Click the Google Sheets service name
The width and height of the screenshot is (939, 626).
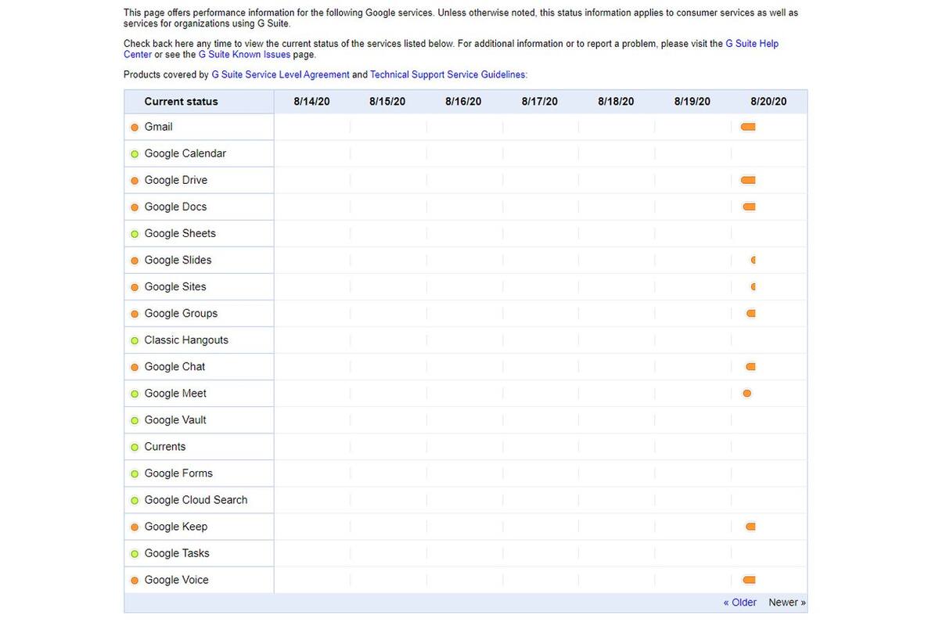click(180, 233)
